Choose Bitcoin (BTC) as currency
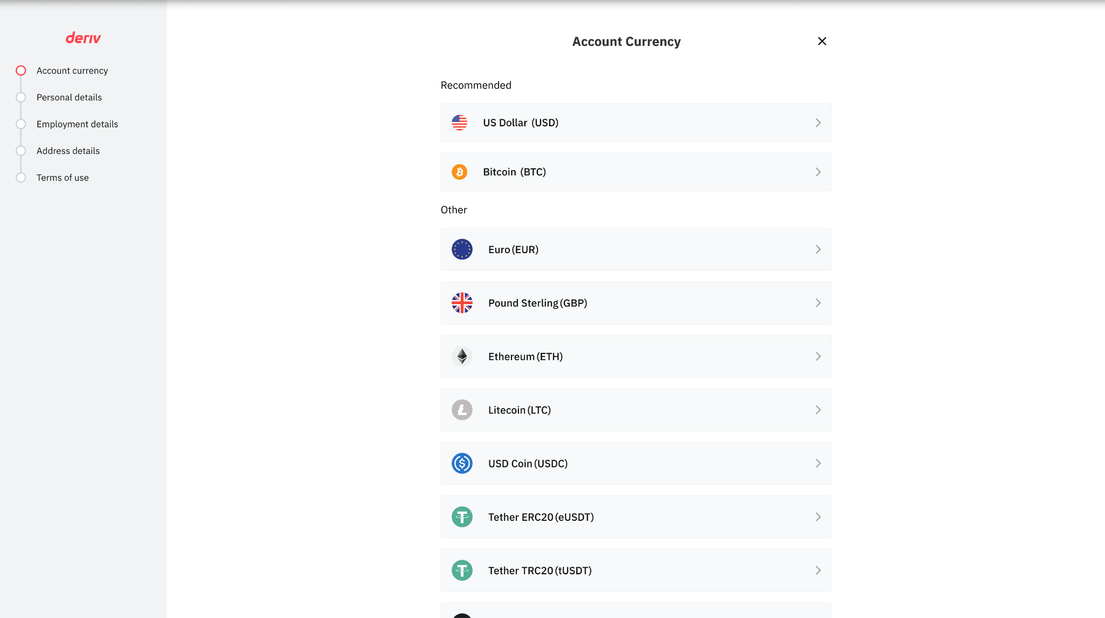The height and width of the screenshot is (618, 1105). coord(636,172)
